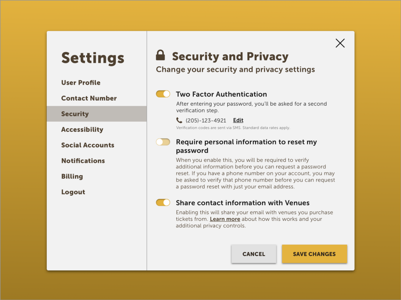Open the User Profile settings section
Screen dimensions: 401x300
tap(81, 83)
